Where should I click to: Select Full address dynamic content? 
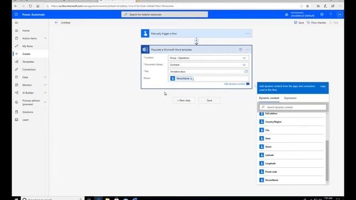coord(291,113)
